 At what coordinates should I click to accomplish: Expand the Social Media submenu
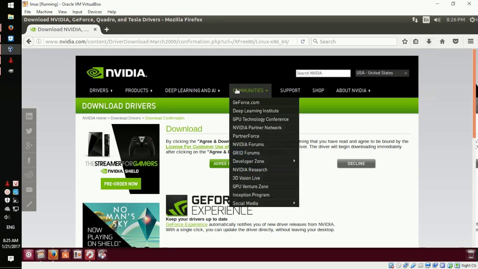point(264,203)
